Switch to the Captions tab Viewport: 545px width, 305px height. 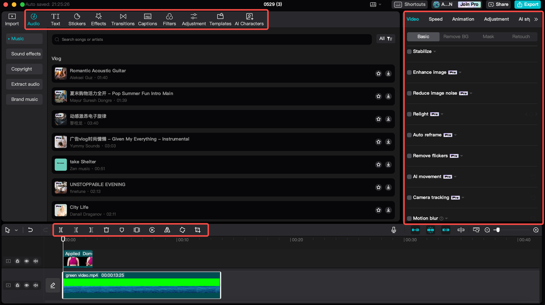tap(147, 20)
